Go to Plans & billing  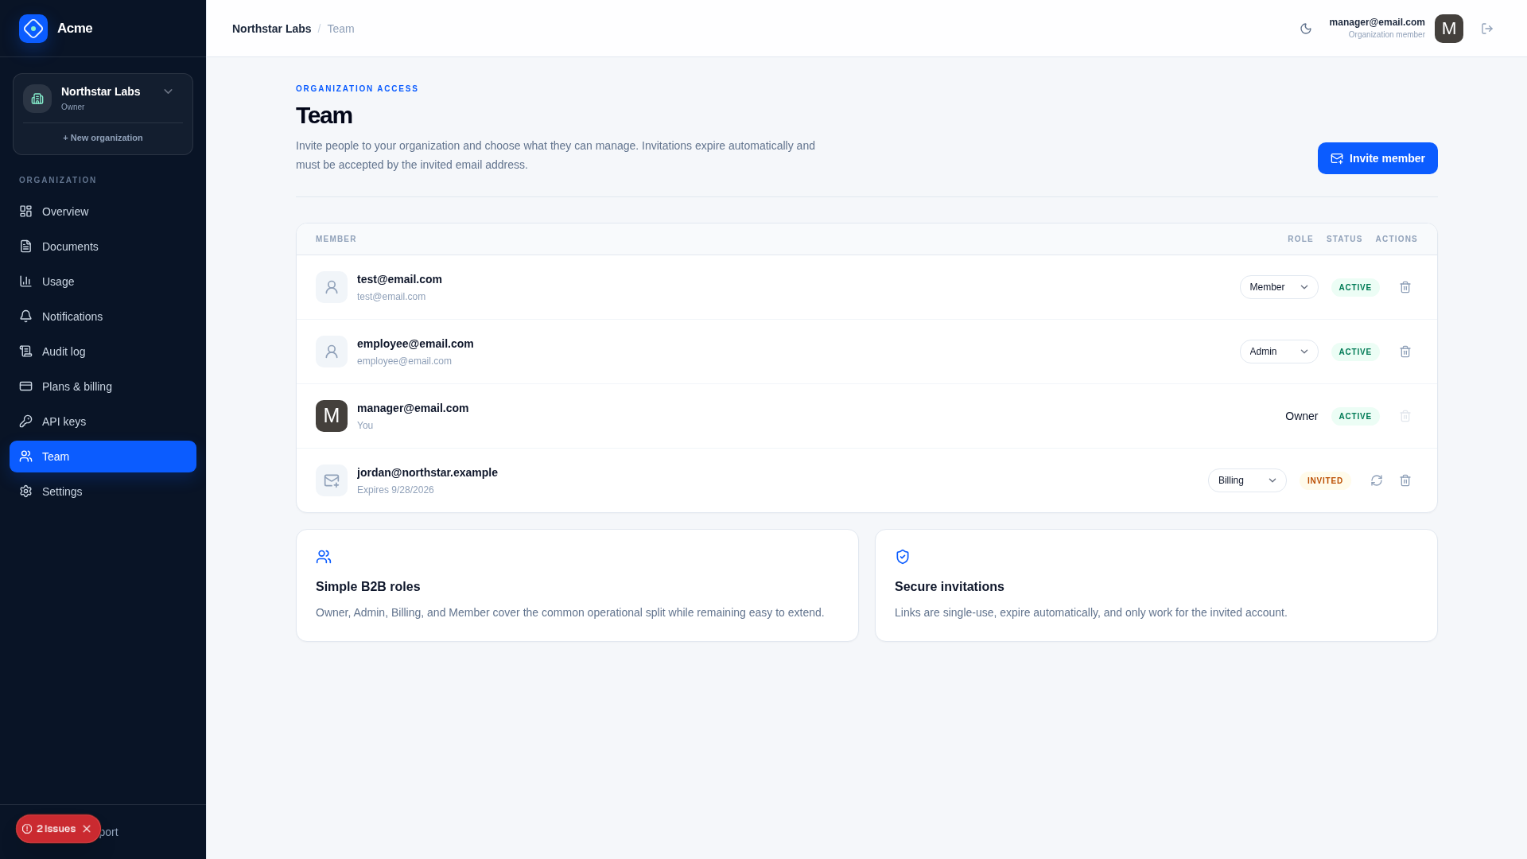click(103, 387)
